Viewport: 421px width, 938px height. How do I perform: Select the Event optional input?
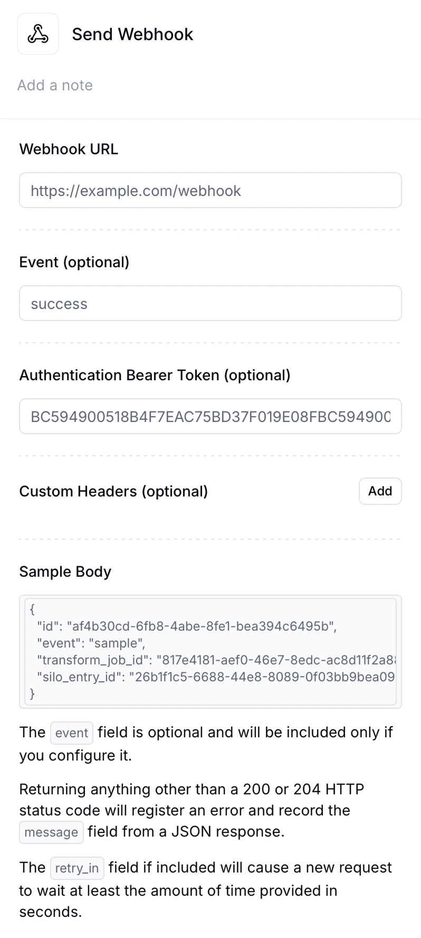tap(210, 303)
